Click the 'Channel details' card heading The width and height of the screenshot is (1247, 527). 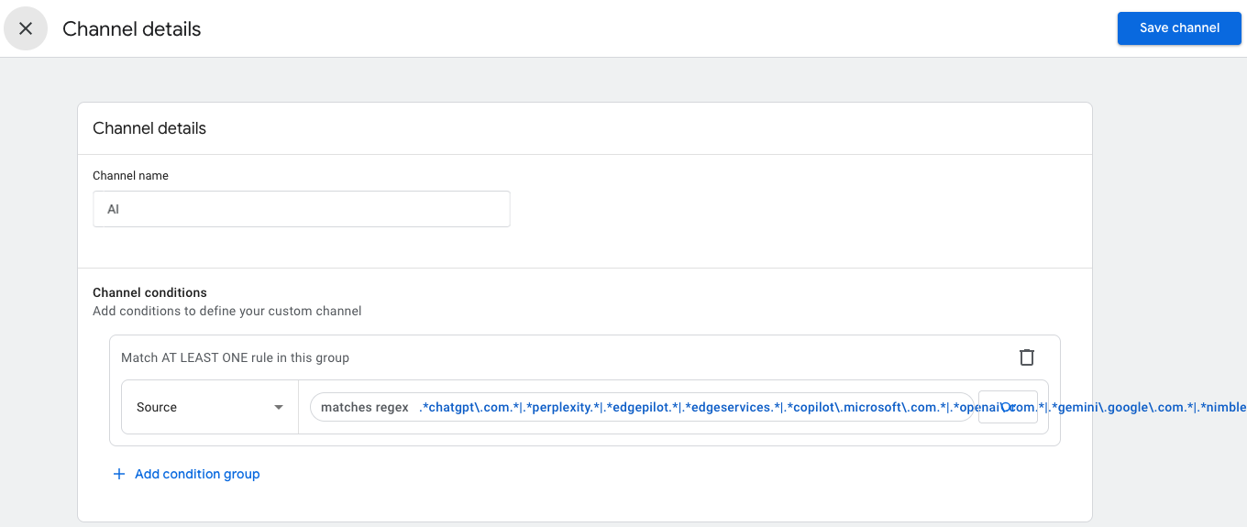tap(149, 128)
